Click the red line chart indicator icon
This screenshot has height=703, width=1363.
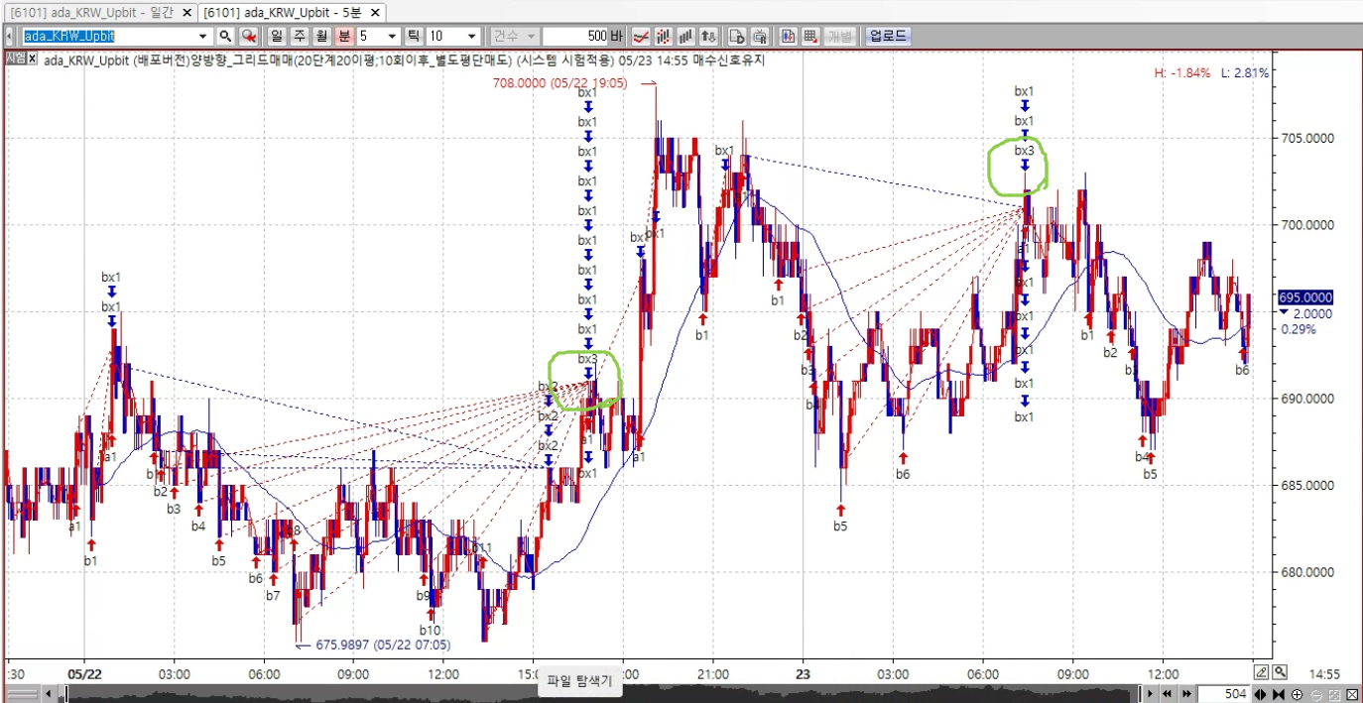click(642, 36)
